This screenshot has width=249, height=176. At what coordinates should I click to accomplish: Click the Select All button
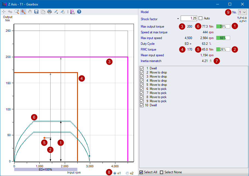(x=141, y=172)
